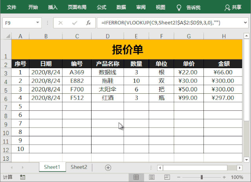Select the Sheet1 tab
The image size is (251, 182).
point(52,167)
